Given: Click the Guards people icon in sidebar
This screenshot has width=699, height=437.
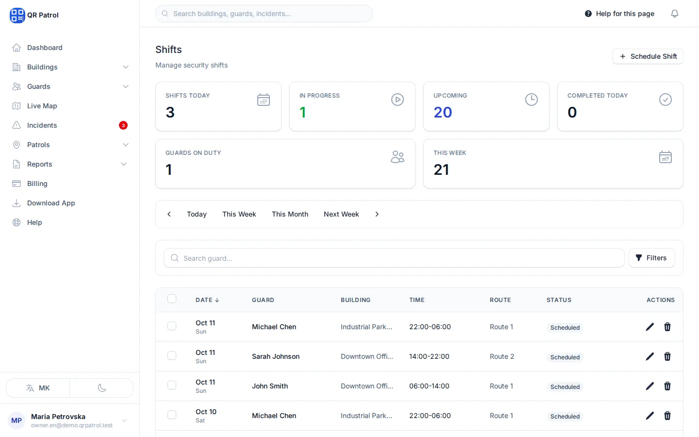Looking at the screenshot, I should click(x=17, y=86).
